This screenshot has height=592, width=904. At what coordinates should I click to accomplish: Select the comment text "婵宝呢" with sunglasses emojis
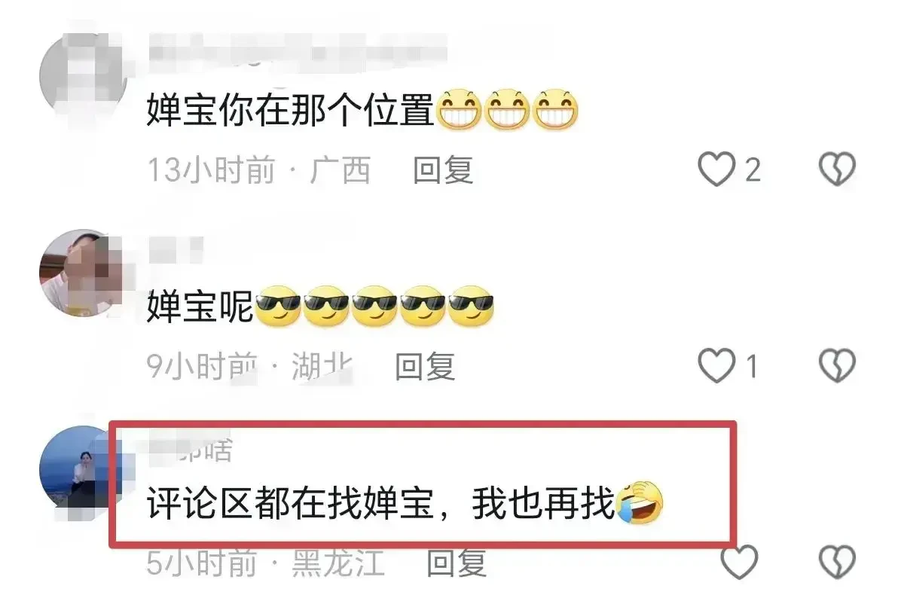coord(200,309)
